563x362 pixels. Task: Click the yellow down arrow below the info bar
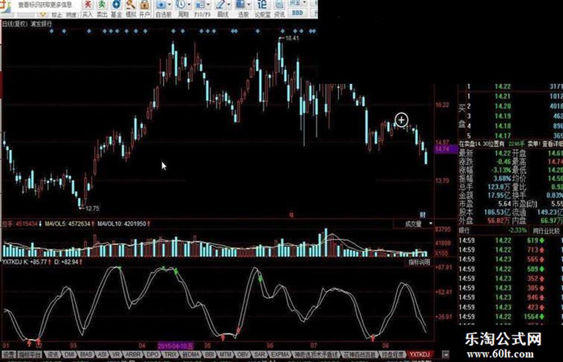(x=43, y=14)
